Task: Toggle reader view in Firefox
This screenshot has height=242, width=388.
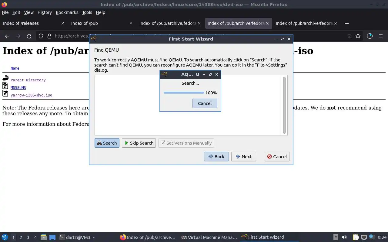Action: 350,36
